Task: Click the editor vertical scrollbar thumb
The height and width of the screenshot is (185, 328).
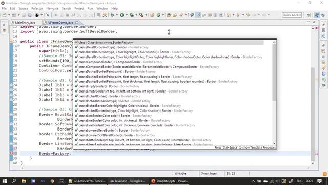Action: click(313, 114)
